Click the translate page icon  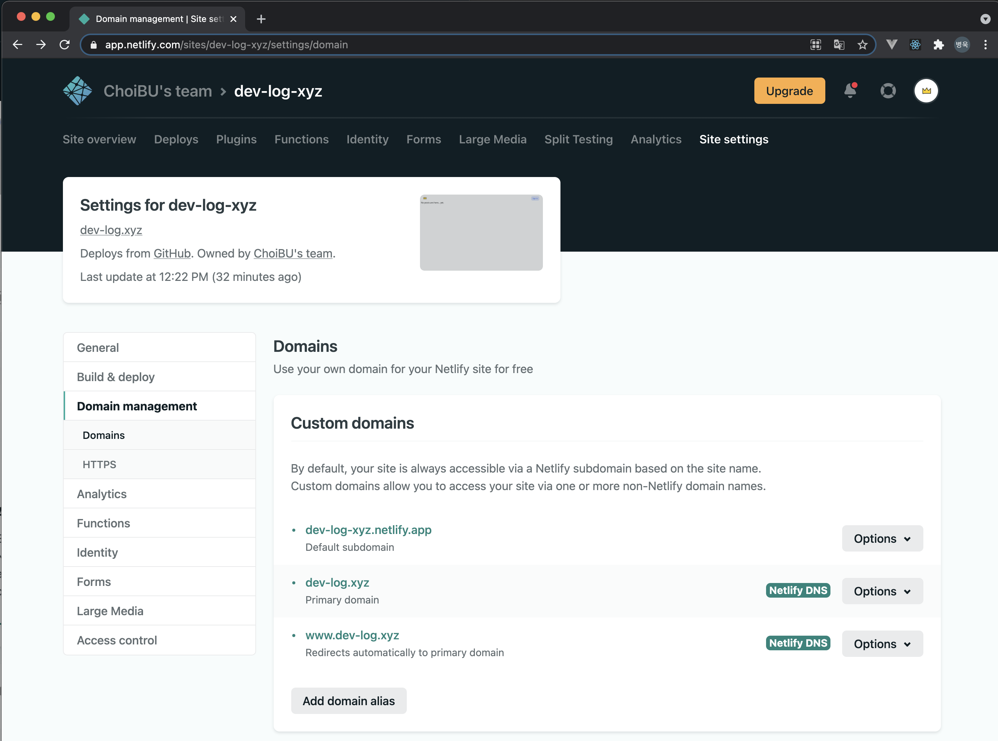839,45
